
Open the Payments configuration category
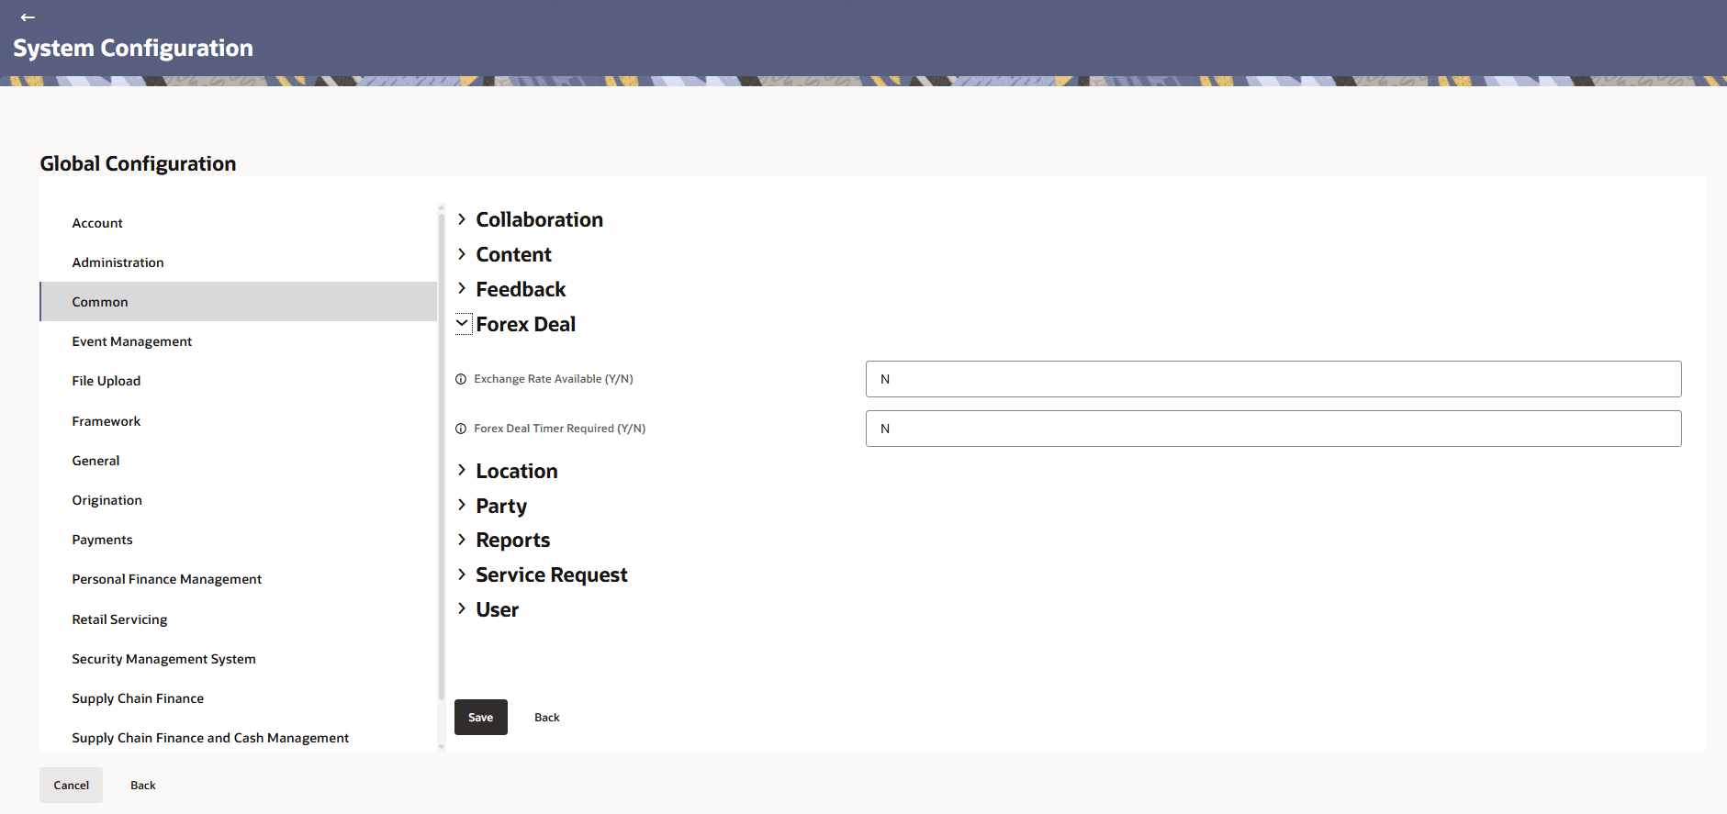102,540
